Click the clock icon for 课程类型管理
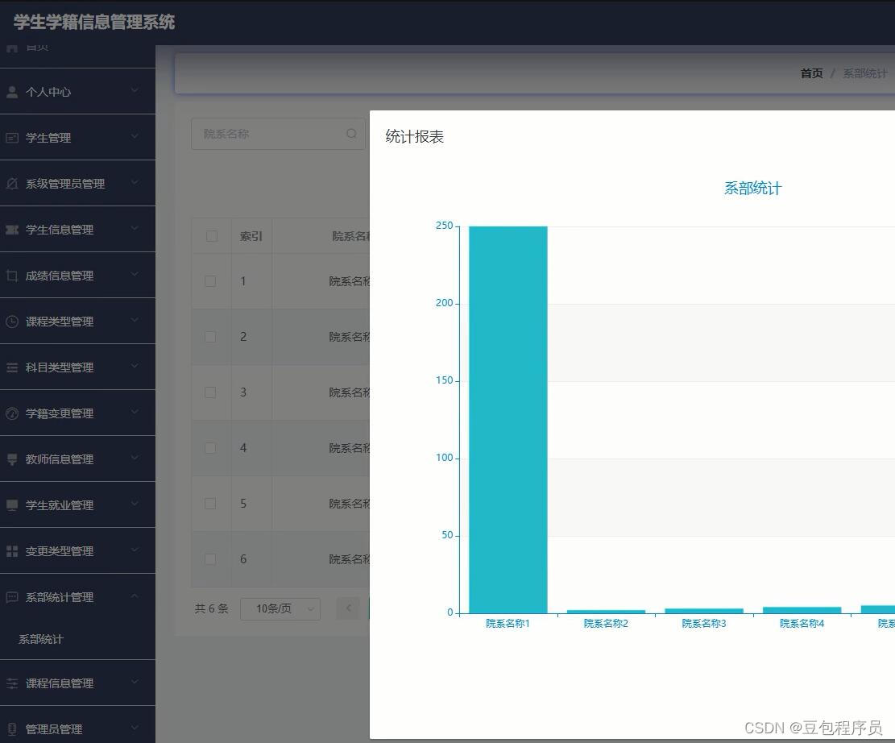The height and width of the screenshot is (743, 895). 13,321
